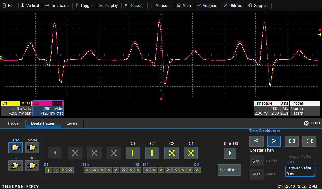The height and width of the screenshot is (189, 322).
Task: Select the Out of Range time condition icon
Action: pyautogui.click(x=309, y=141)
